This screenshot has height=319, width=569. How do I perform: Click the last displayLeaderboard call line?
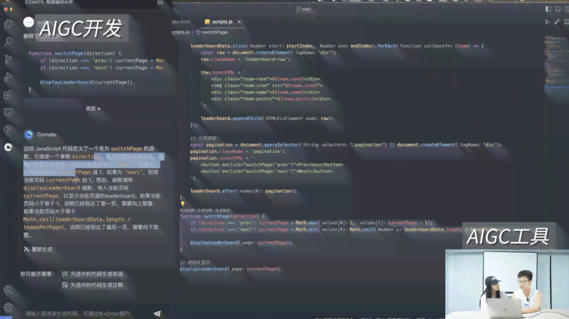coord(230,269)
